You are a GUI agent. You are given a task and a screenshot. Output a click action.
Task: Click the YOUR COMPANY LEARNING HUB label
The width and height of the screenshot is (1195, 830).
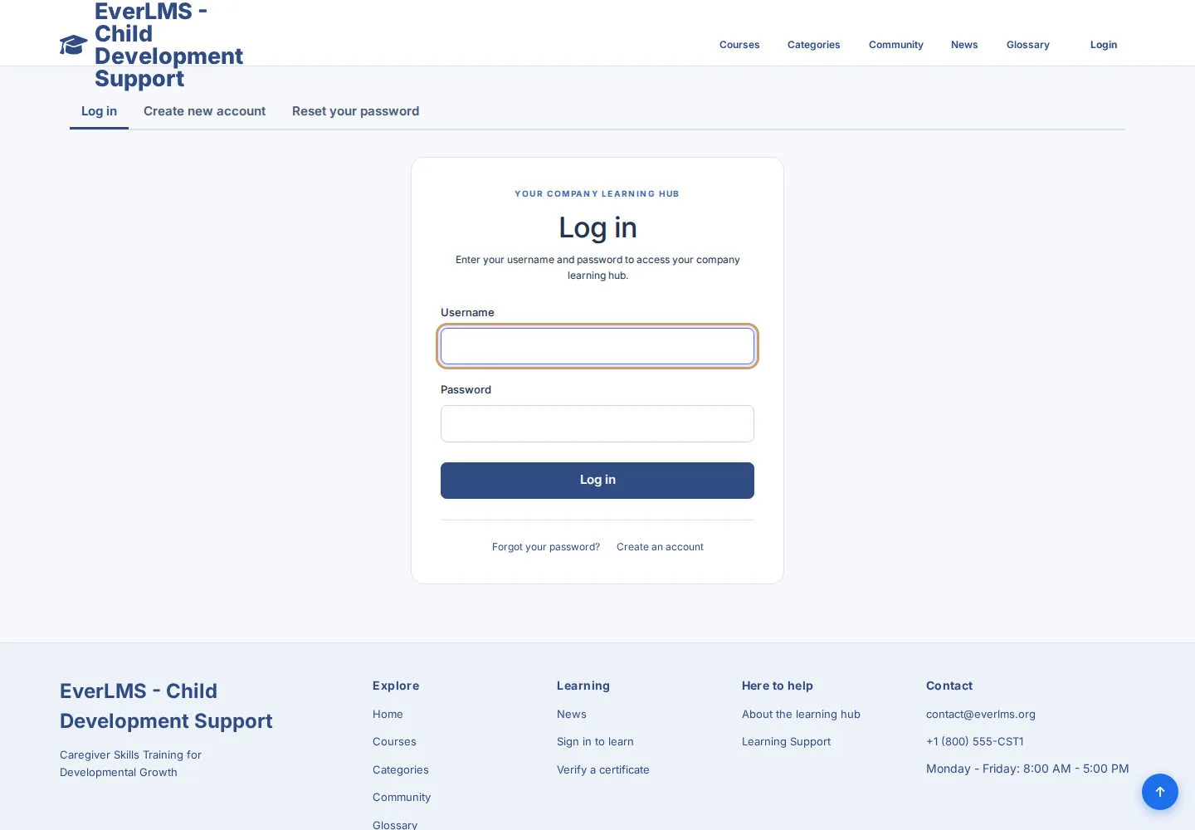597,194
